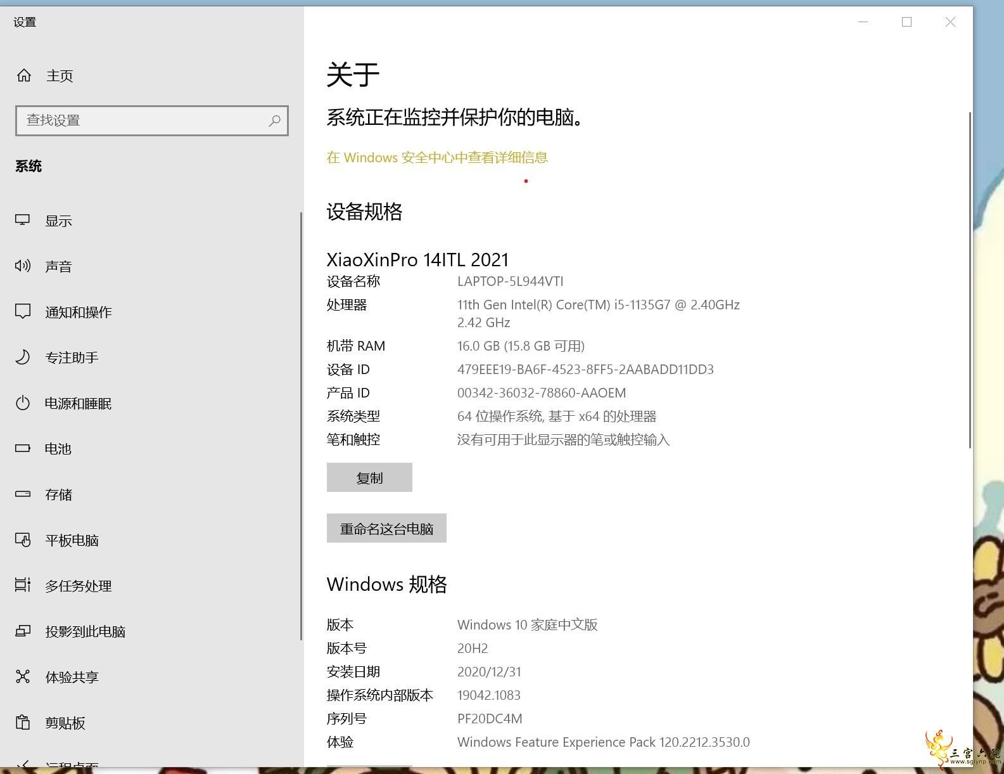Click the 关于 page title
1004x774 pixels.
(353, 75)
